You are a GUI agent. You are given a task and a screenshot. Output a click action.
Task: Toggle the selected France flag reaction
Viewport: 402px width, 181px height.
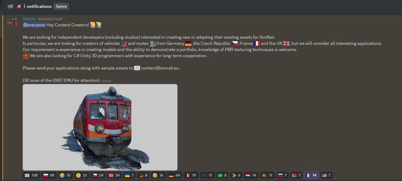[311, 175]
